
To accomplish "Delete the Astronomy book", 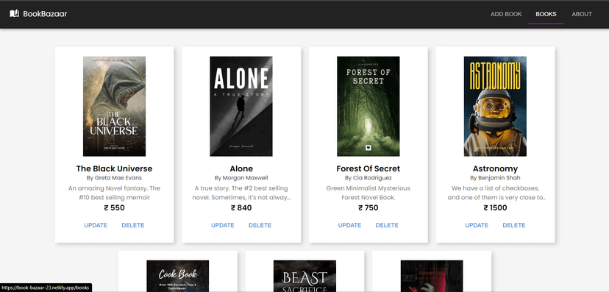I will click(514, 225).
